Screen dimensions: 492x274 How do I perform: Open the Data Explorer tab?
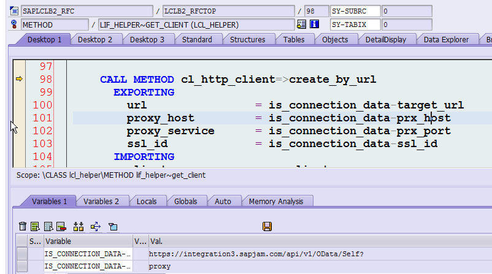pyautogui.click(x=446, y=40)
